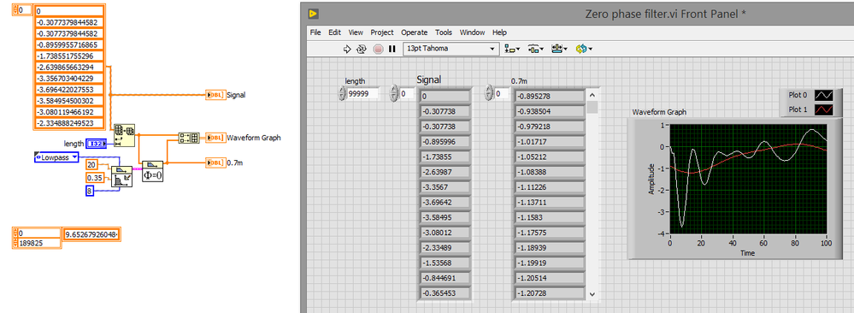Click scroll up arrow of 0.7m array

[x=592, y=95]
